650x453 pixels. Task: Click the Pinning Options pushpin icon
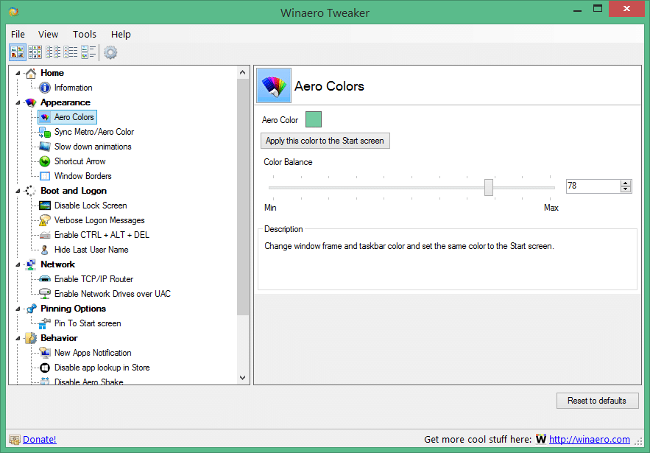[32, 309]
